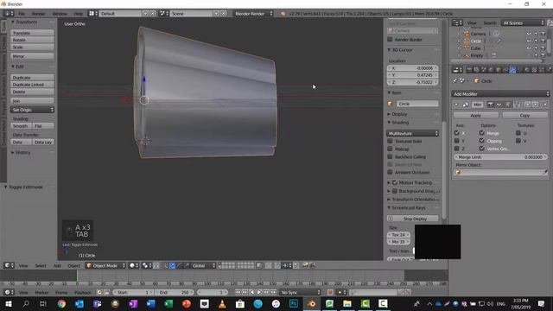Viewport: 553px width, 311px height.
Task: Enable Ambient Occlusion checkbox
Action: pos(390,172)
